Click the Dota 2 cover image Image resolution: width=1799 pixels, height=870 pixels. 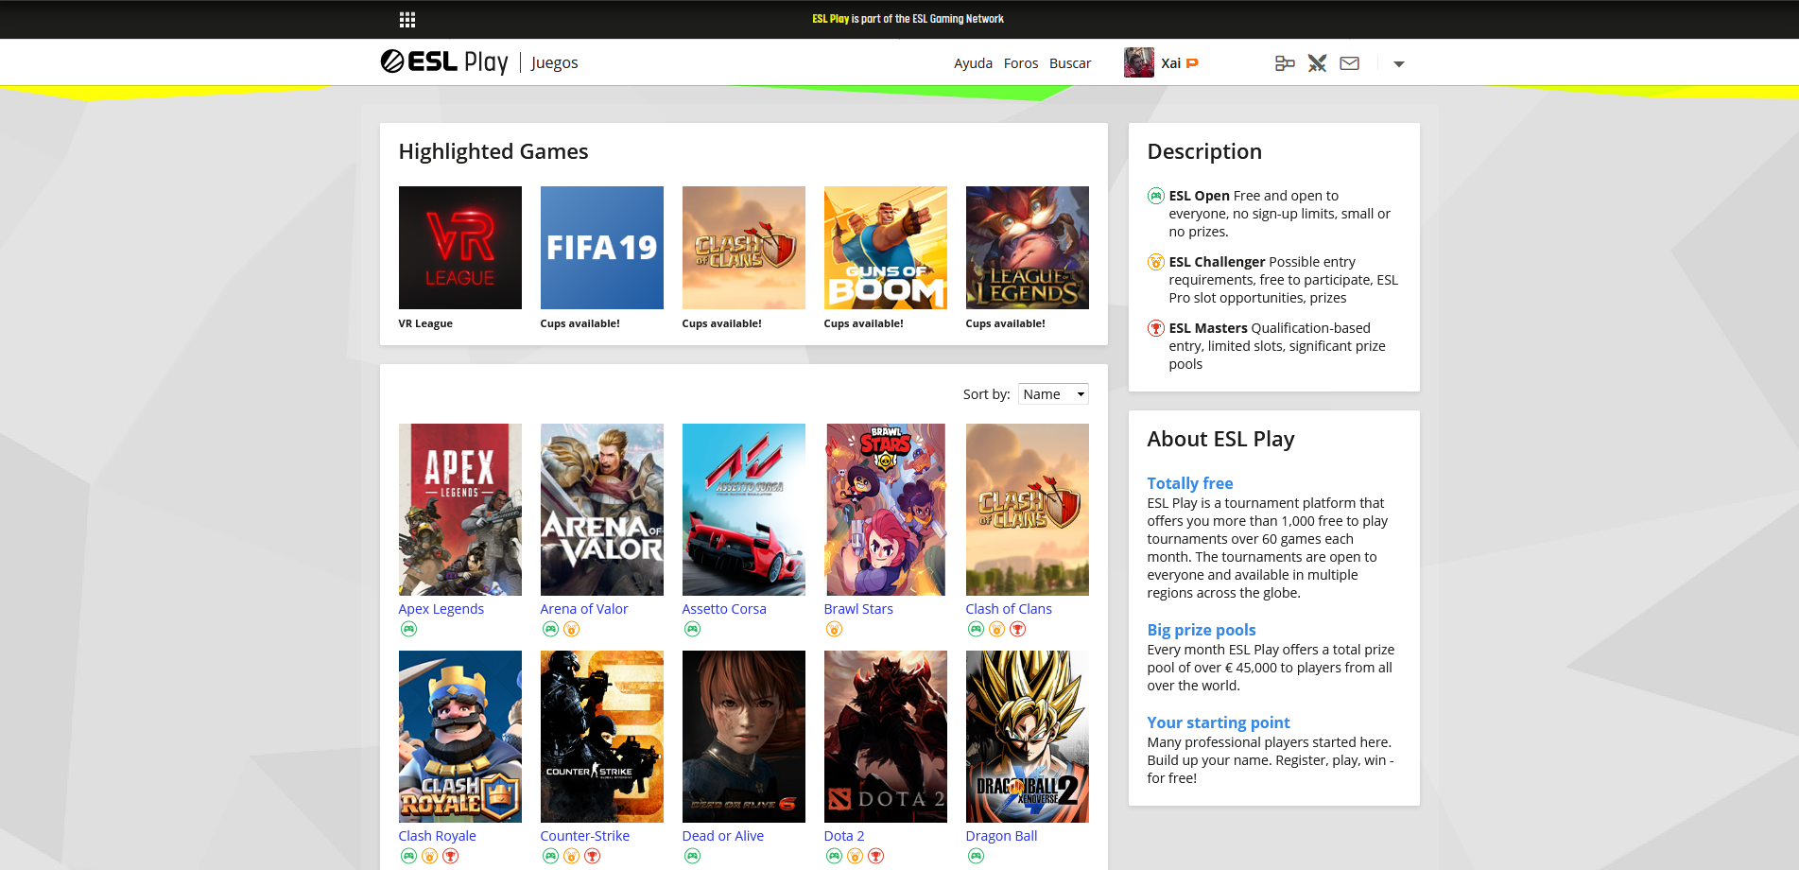[886, 737]
